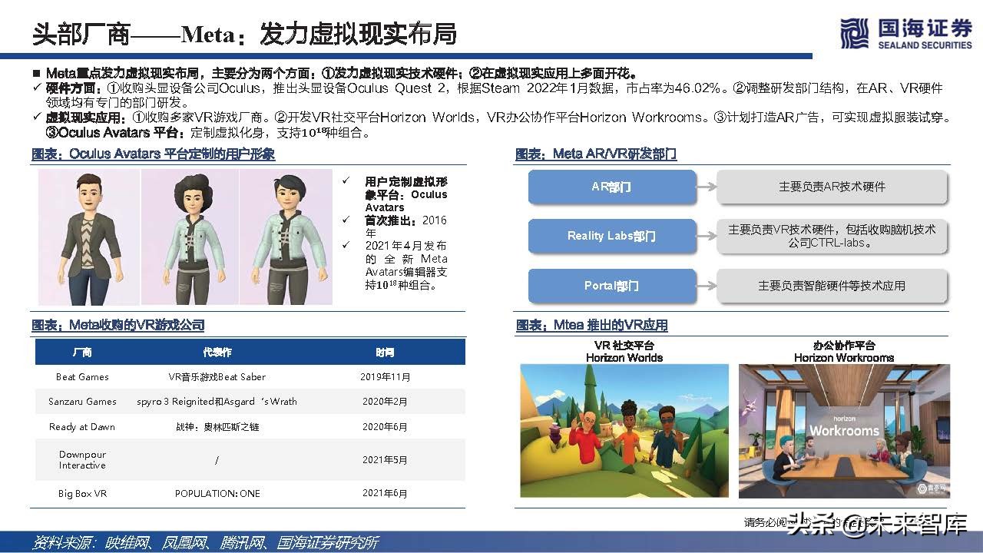Click the blue 'Reality Labs部门' box
983x553 pixels.
[612, 236]
